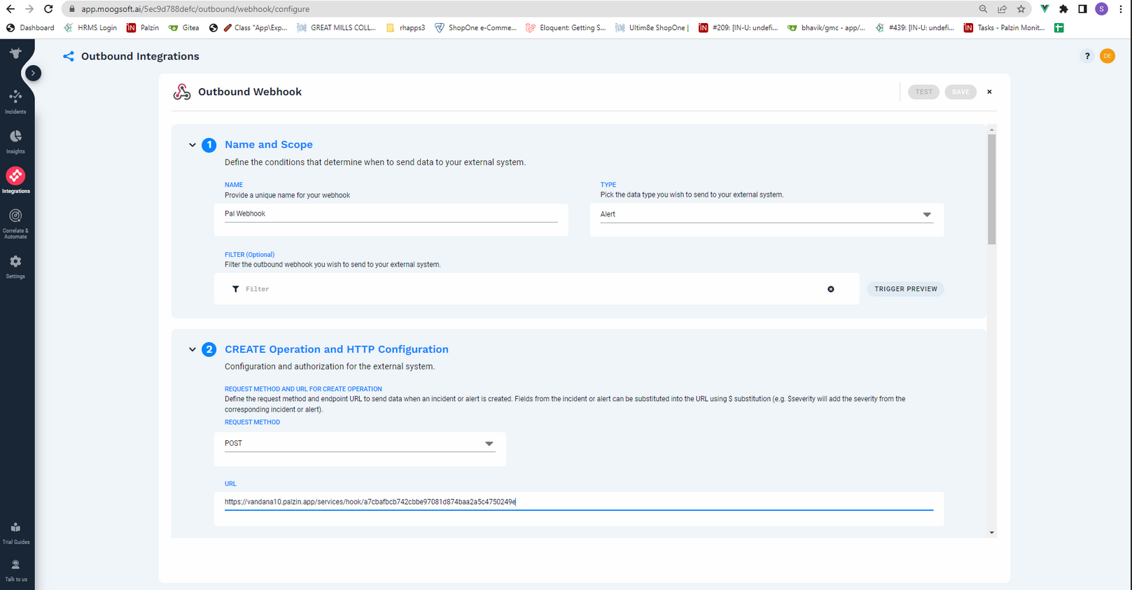The height and width of the screenshot is (590, 1132).
Task: Open the Type dropdown showing Alert
Action: tap(767, 214)
